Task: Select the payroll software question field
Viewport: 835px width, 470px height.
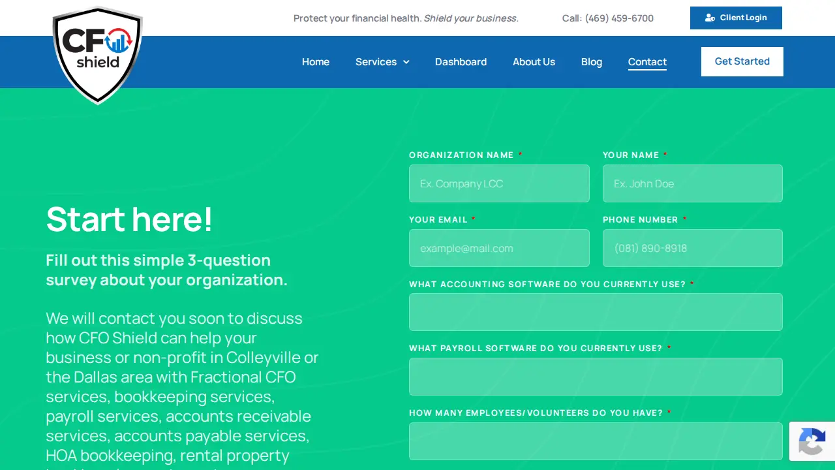Action: click(x=596, y=377)
